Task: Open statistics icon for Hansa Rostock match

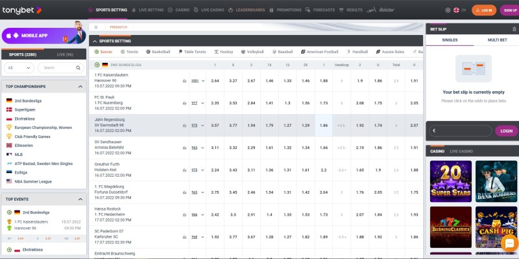Action: [x=184, y=215]
